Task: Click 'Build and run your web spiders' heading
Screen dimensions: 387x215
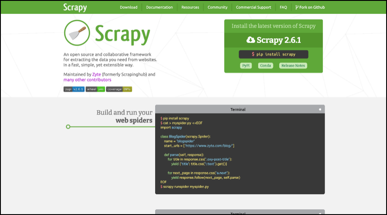Action: pos(125,117)
